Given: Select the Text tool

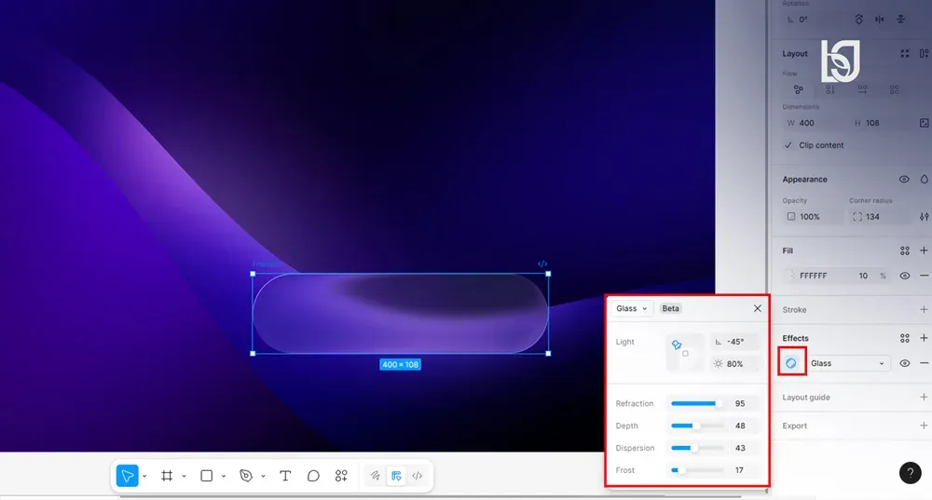Looking at the screenshot, I should pos(285,476).
